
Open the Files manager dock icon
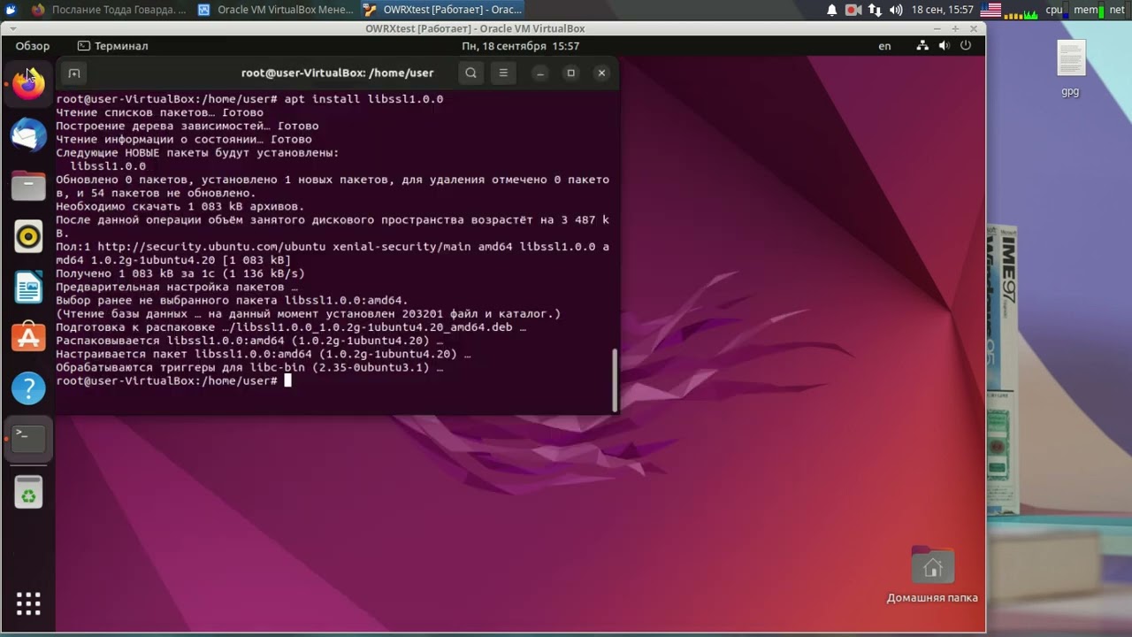click(x=28, y=186)
